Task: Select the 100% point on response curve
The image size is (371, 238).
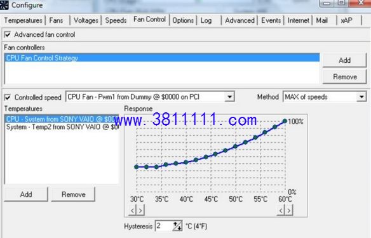Action: pyautogui.click(x=285, y=121)
